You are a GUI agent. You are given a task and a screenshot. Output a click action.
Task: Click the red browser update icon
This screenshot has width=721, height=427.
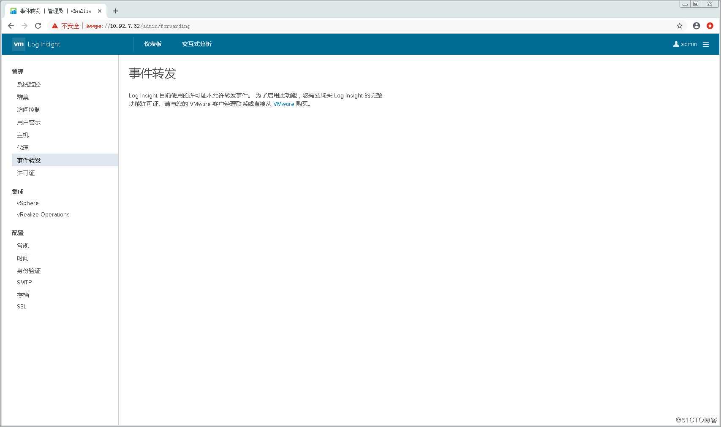[710, 26]
